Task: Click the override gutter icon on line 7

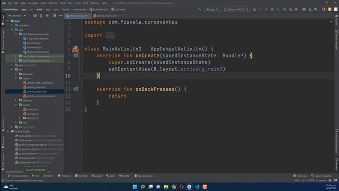Action: 75,55
